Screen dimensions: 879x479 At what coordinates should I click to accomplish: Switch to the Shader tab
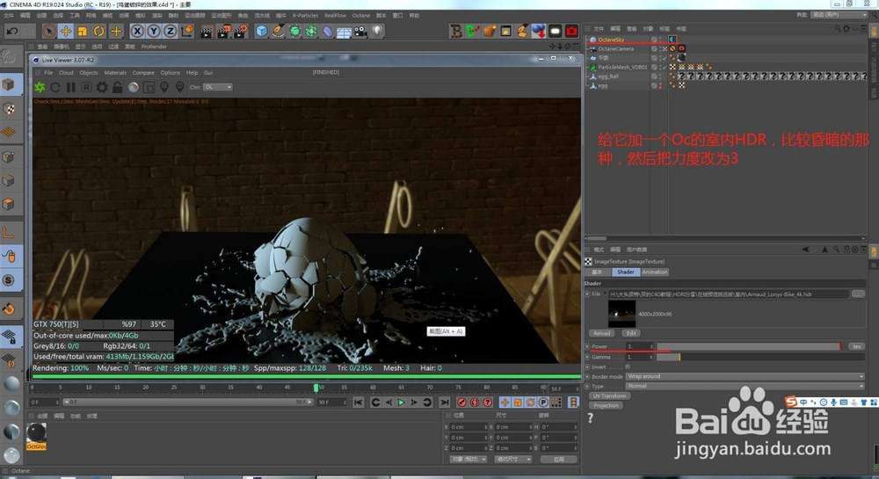(x=626, y=272)
